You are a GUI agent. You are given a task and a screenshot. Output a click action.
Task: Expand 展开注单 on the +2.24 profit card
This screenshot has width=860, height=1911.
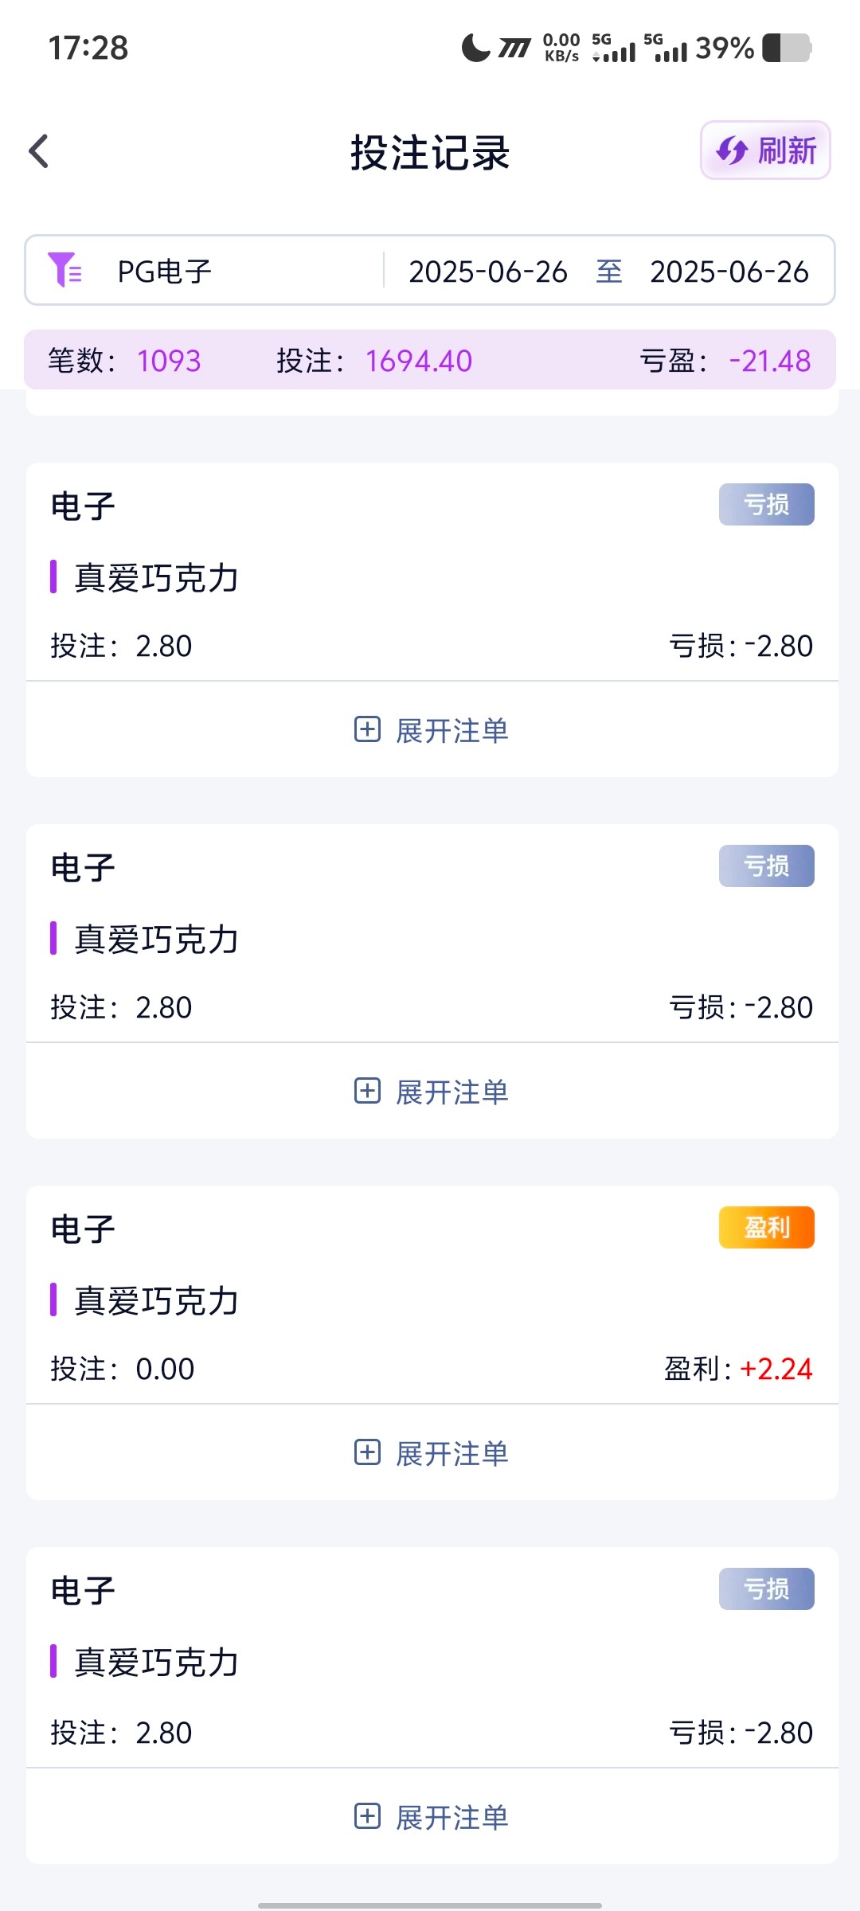point(451,1453)
